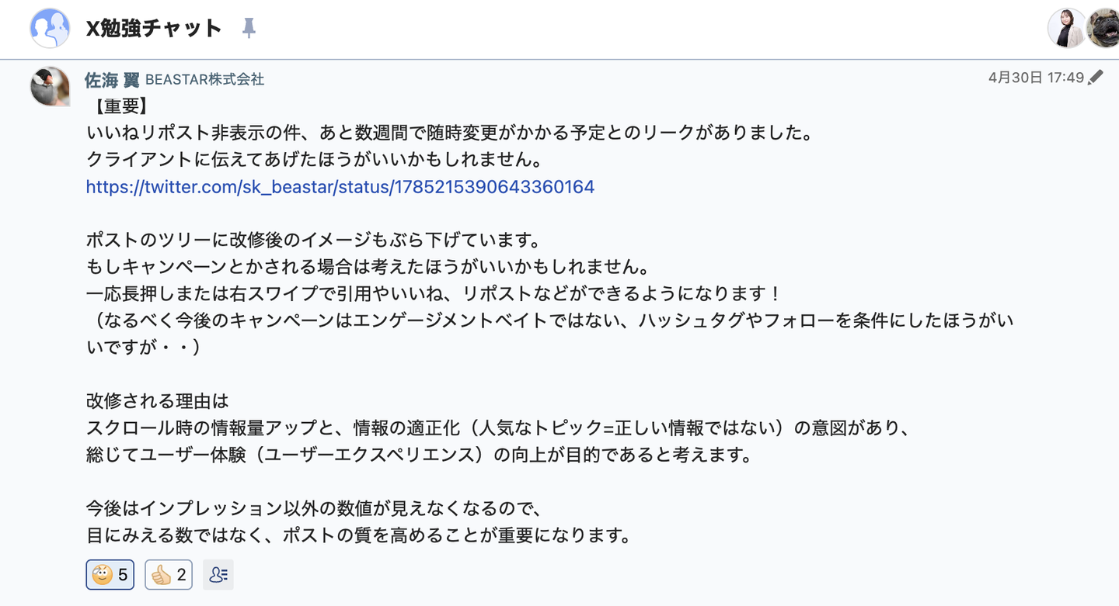The image size is (1119, 606).
Task: Edit the message with the pencil icon
Action: [1096, 78]
